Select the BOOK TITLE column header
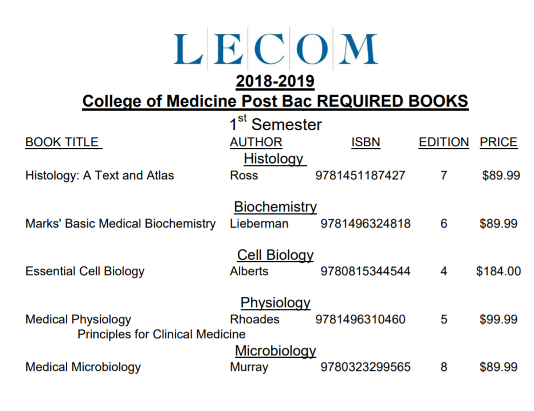534x411 pixels. tap(62, 142)
